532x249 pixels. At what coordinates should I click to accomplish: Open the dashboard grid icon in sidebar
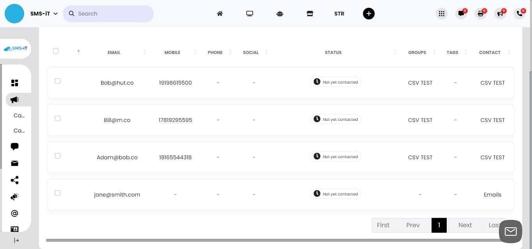coord(14,82)
